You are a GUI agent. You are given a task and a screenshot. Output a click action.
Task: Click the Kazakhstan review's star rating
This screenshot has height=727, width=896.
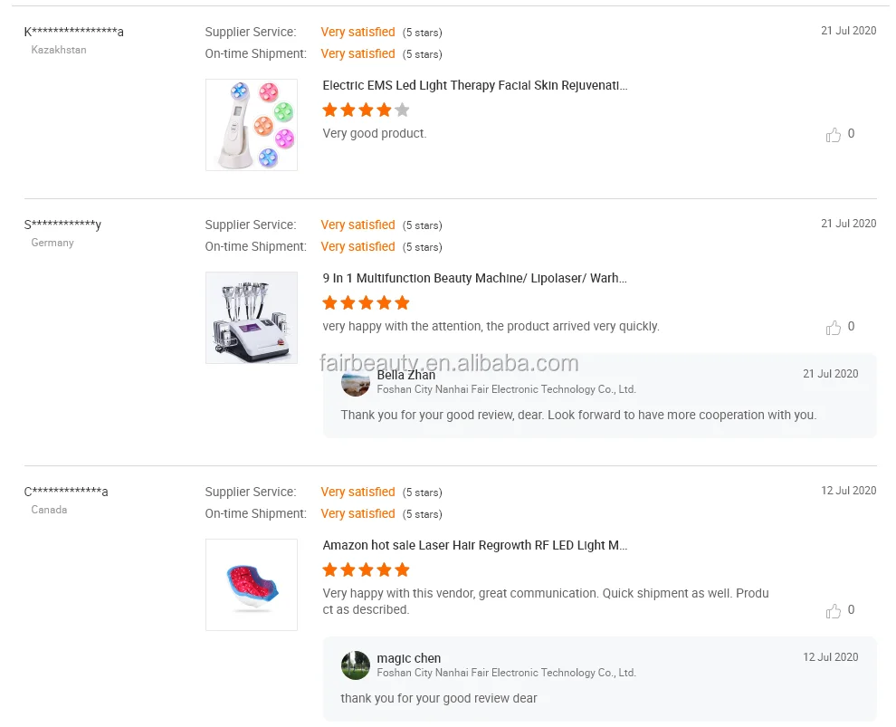pos(366,110)
